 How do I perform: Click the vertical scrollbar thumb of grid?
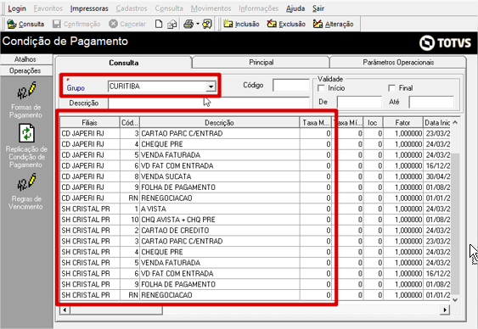click(x=455, y=224)
